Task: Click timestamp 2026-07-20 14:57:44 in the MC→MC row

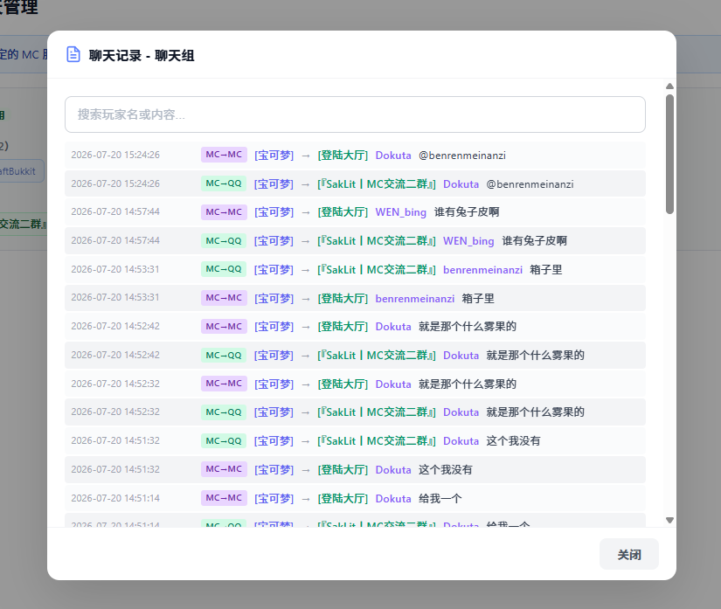Action: pyautogui.click(x=115, y=212)
